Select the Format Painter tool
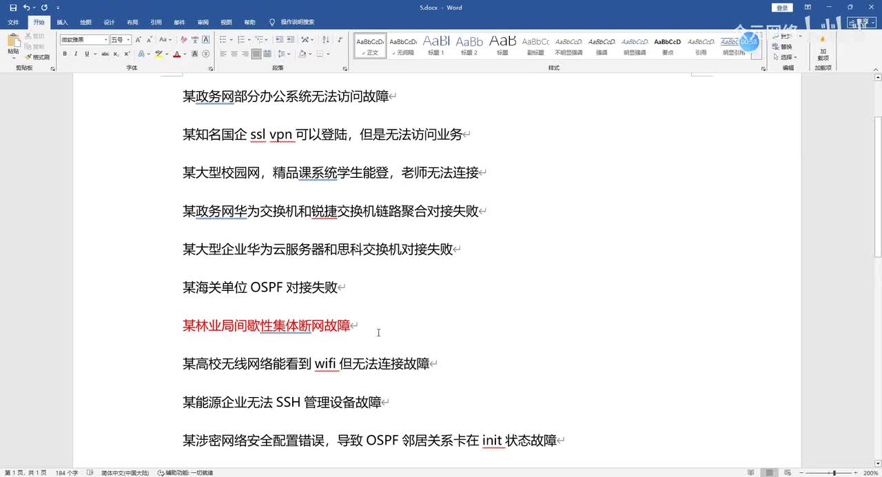The height and width of the screenshot is (477, 882). 37,57
